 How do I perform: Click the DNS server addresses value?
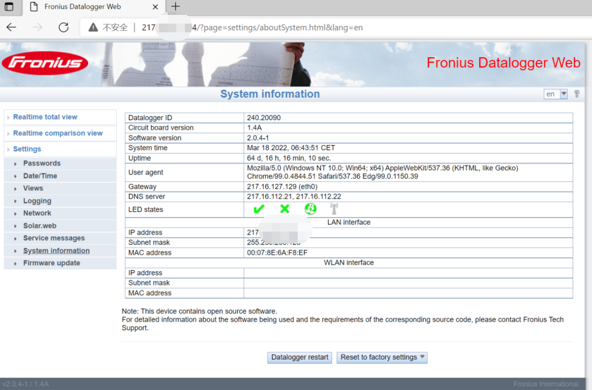pos(294,197)
